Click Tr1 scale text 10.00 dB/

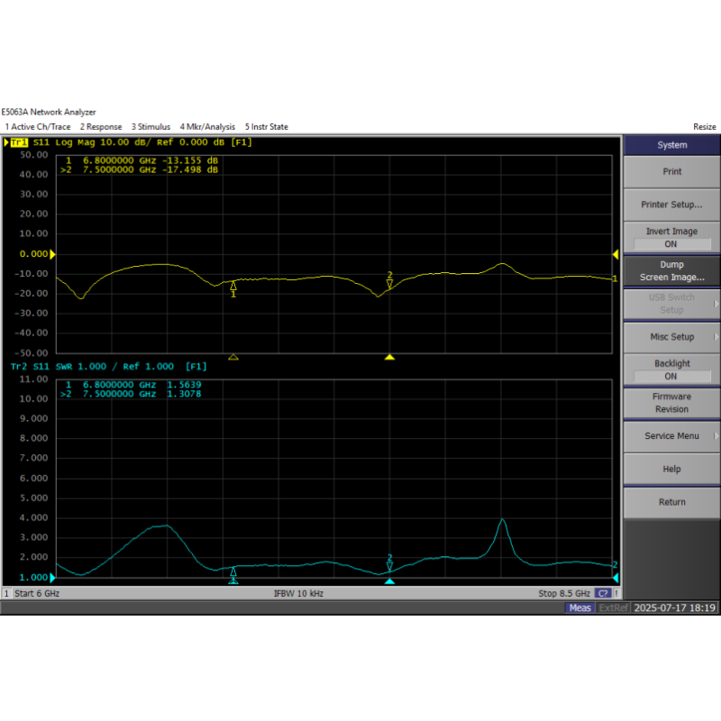[125, 142]
